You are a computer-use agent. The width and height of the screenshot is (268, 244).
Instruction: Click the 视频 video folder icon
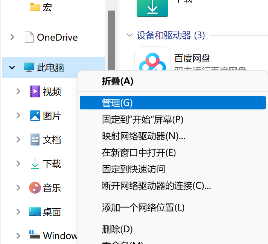[35, 91]
